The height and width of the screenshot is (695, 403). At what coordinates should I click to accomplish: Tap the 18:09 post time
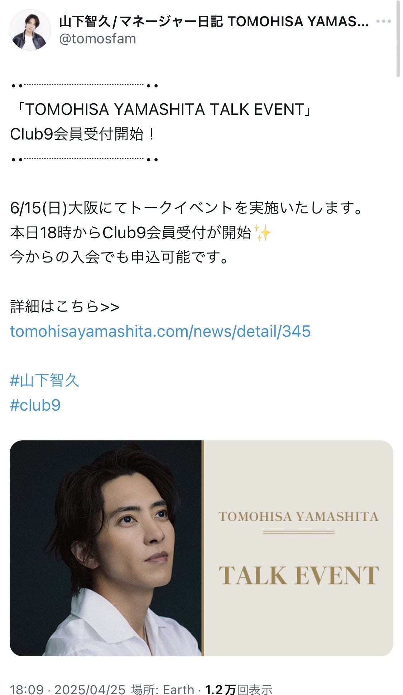tap(27, 689)
